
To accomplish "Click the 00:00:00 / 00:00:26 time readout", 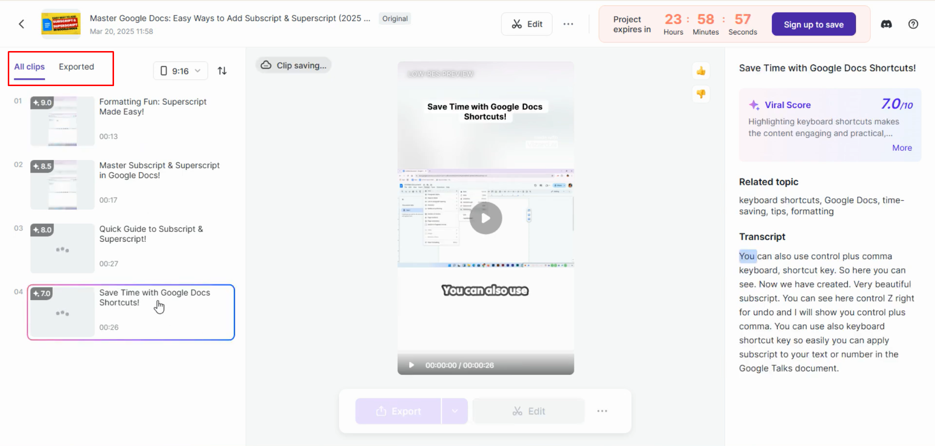I will pyautogui.click(x=459, y=365).
